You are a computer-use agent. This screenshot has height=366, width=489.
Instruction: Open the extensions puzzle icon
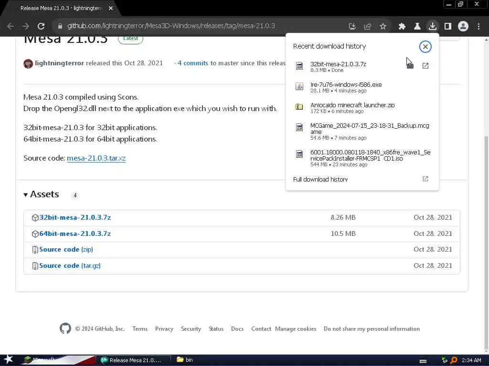402,27
